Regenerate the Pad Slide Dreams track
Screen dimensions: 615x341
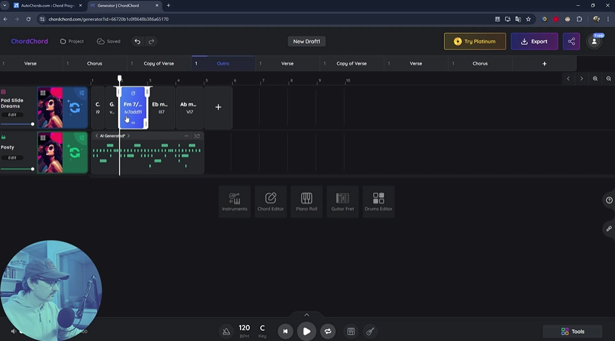pos(75,108)
